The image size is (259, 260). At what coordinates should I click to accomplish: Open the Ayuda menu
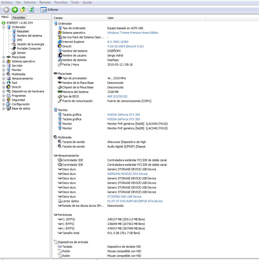pyautogui.click(x=87, y=2)
